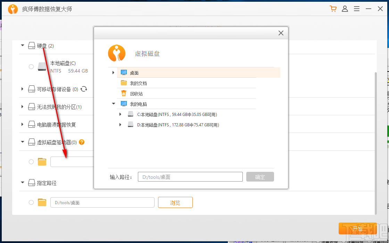Collapse the 硬盘 (2) section
The width and height of the screenshot is (389, 243).
(x=23, y=45)
